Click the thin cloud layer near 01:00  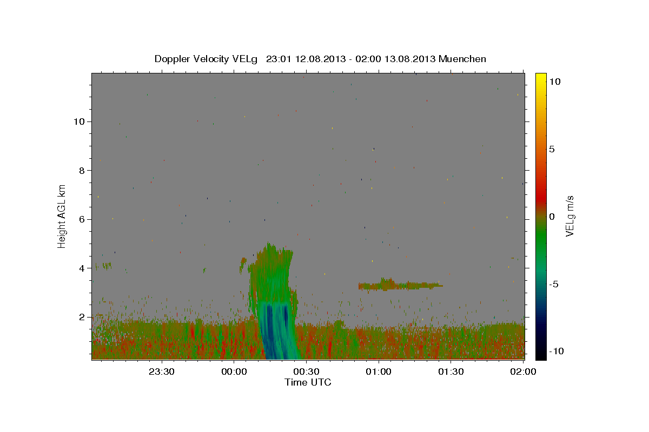[x=400, y=285]
